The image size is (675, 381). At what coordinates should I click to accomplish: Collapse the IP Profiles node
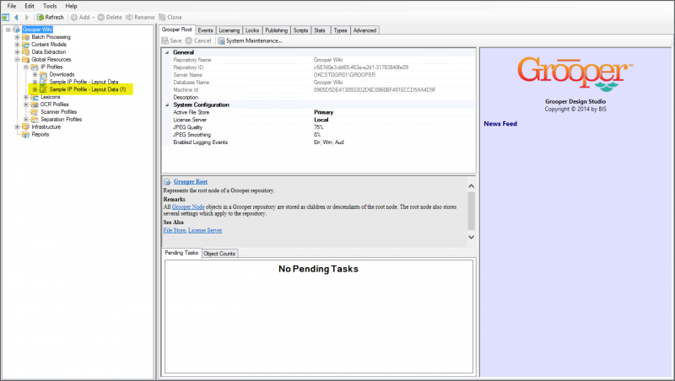coord(26,67)
